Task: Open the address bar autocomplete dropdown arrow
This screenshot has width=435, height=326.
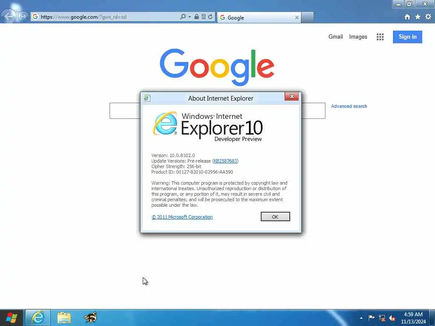Action: point(190,17)
